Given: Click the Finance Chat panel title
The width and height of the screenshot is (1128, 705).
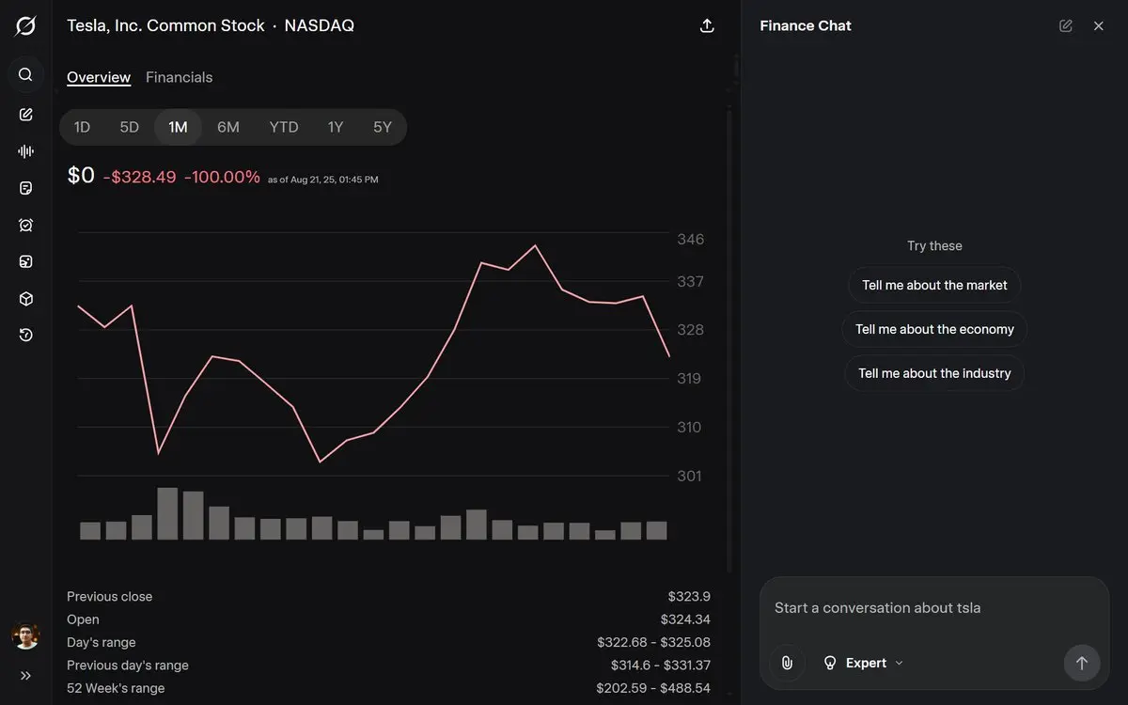Looking at the screenshot, I should (x=806, y=25).
